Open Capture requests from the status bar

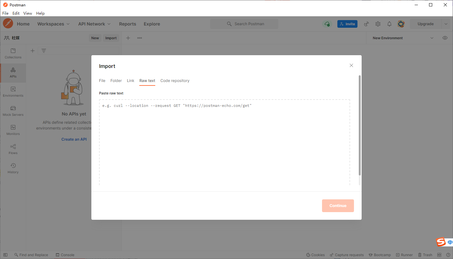(347, 255)
